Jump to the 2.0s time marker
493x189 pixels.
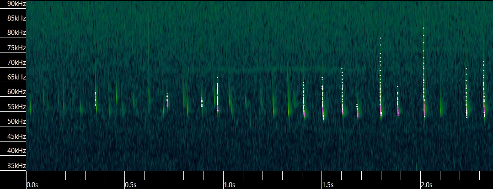(x=426, y=184)
